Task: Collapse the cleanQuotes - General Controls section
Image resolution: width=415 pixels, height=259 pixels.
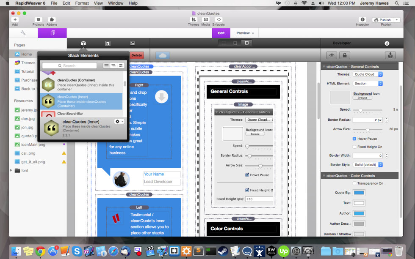Action: [x=324, y=66]
